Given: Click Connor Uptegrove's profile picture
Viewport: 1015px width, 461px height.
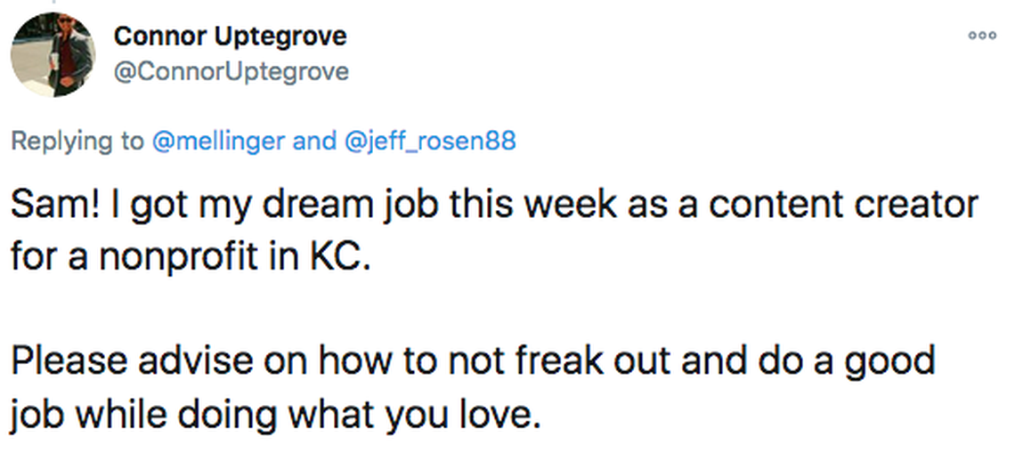Looking at the screenshot, I should tap(53, 55).
